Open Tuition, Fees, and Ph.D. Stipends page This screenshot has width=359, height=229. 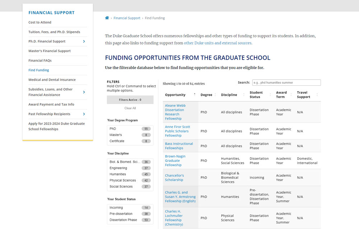[54, 32]
